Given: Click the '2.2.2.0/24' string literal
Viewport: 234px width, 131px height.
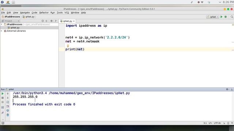Looking at the screenshot, I should pyautogui.click(x=117, y=37).
